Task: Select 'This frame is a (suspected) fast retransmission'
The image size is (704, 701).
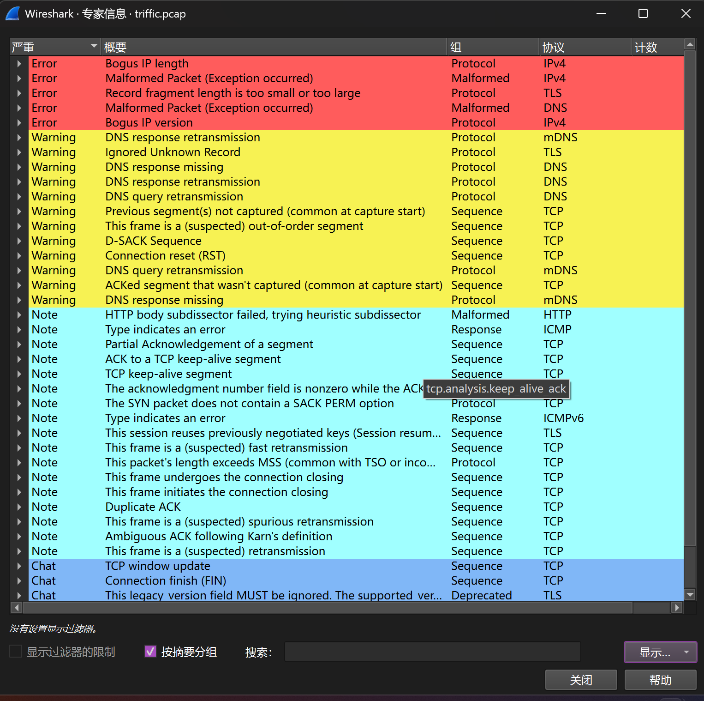Action: pos(227,448)
